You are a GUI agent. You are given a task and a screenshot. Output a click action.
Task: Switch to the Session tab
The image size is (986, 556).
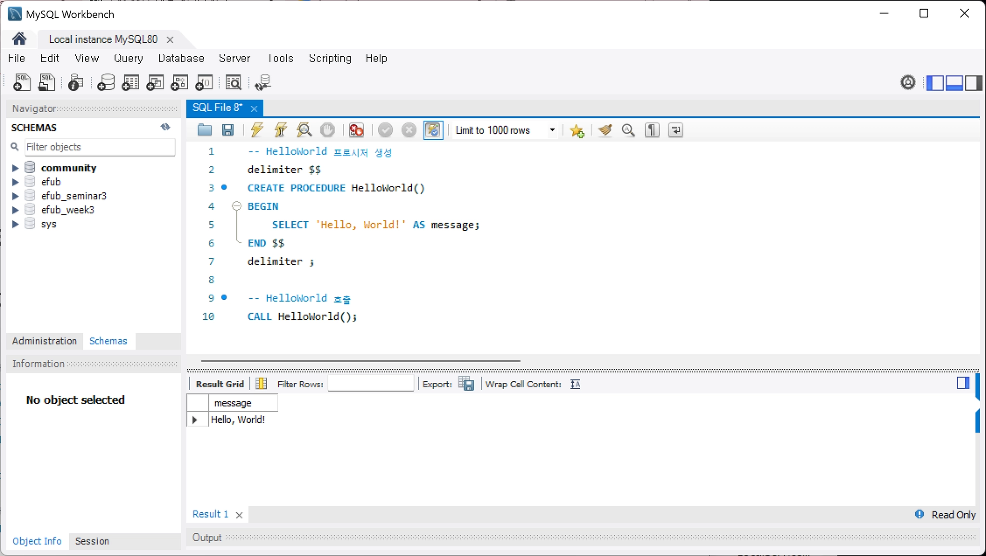click(x=92, y=541)
